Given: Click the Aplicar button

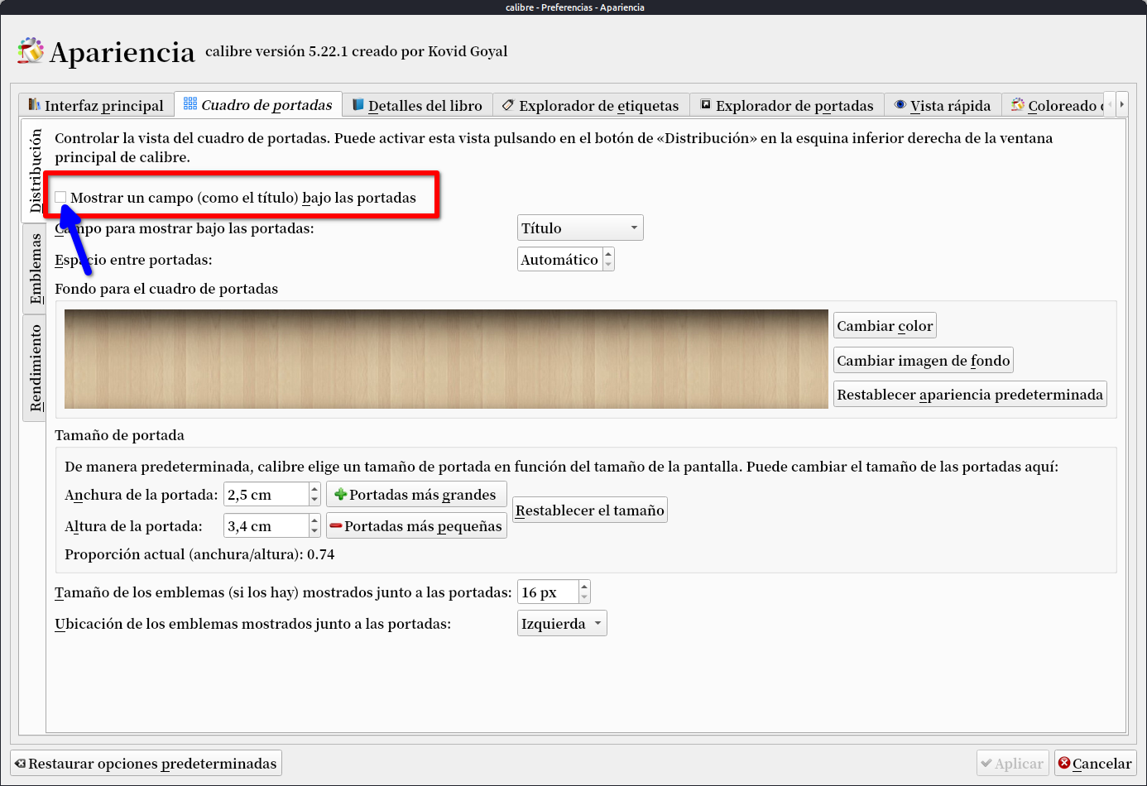Looking at the screenshot, I should (x=1013, y=763).
